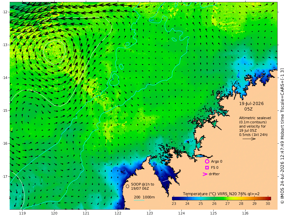Click the 'Altimetric sealevel' description text
The image size is (284, 219).
pyautogui.click(x=255, y=118)
